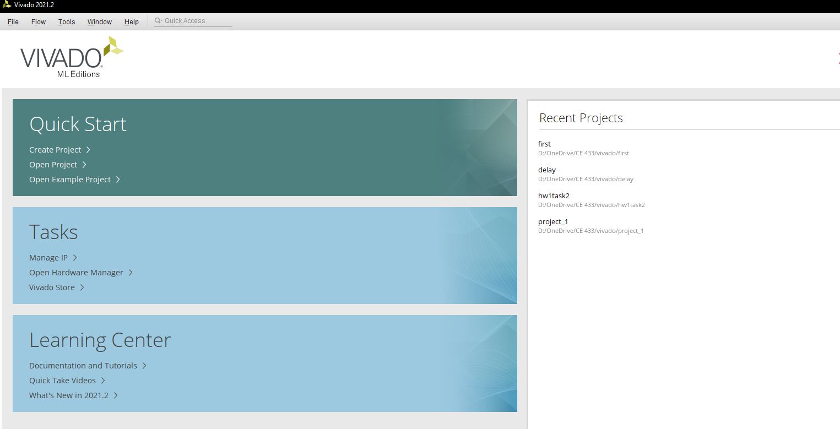This screenshot has height=429, width=840.
Task: Open Hardware Manager link
Action: click(x=76, y=273)
